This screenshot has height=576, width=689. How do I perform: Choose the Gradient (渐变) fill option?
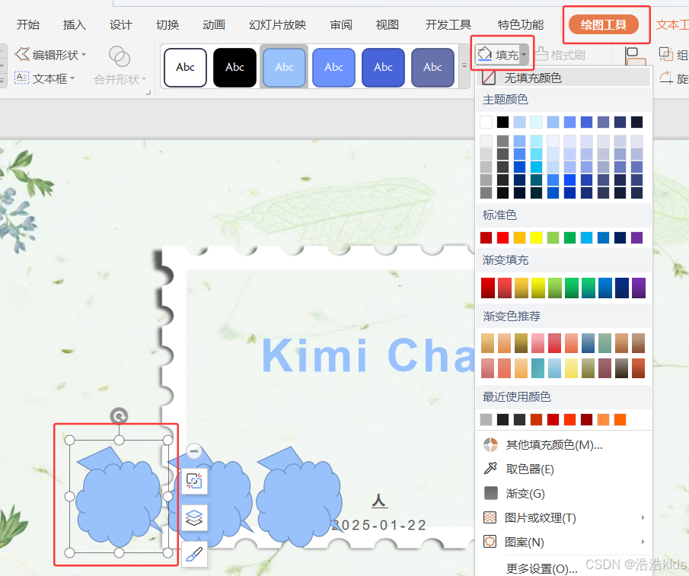point(563,494)
